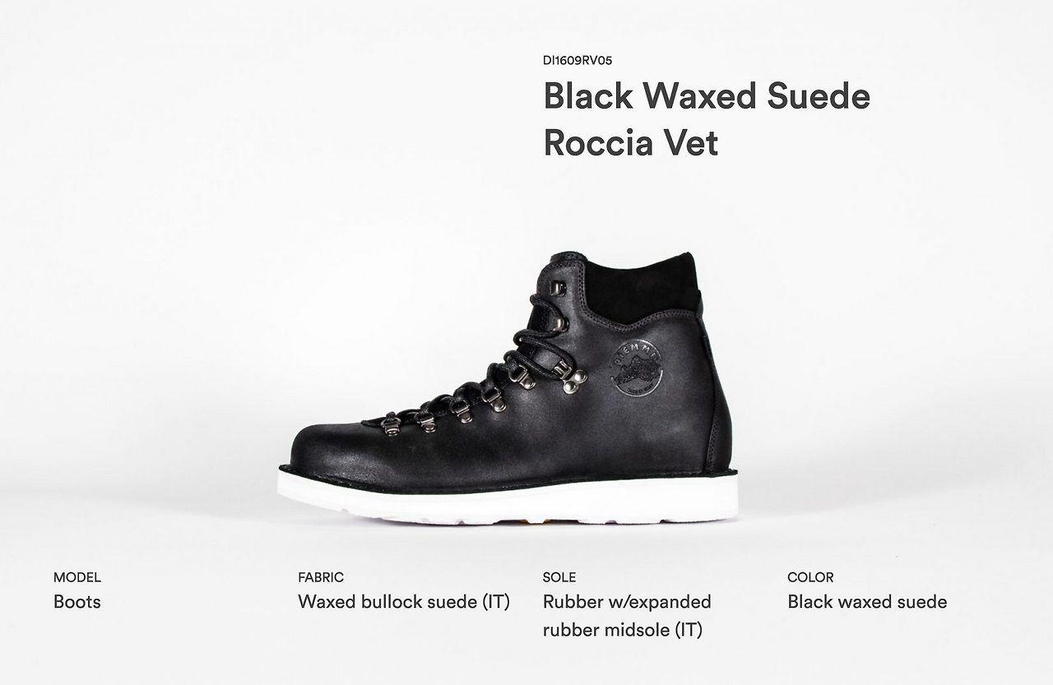Click Rubber w/expanded rubber midsole text
Viewport: 1053px width, 685px height.
tap(627, 616)
